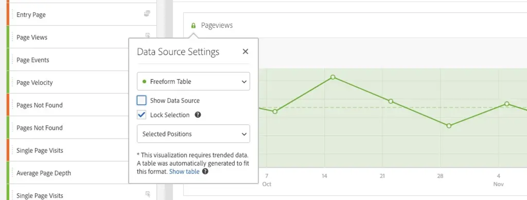Enable the Show Data Source checkbox
Screen dimensions: 527x200
142,100
